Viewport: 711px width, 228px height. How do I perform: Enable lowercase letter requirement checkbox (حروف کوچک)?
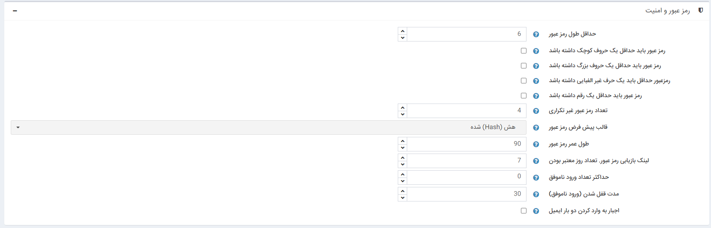pyautogui.click(x=523, y=50)
